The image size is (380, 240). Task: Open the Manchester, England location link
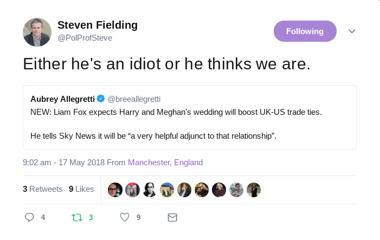tap(165, 162)
